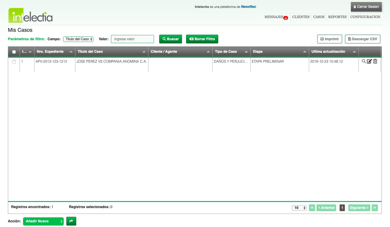Image resolution: width=390 pixels, height=227 pixels.
Task: Click the Borrar Filtro button
Action: click(x=202, y=39)
